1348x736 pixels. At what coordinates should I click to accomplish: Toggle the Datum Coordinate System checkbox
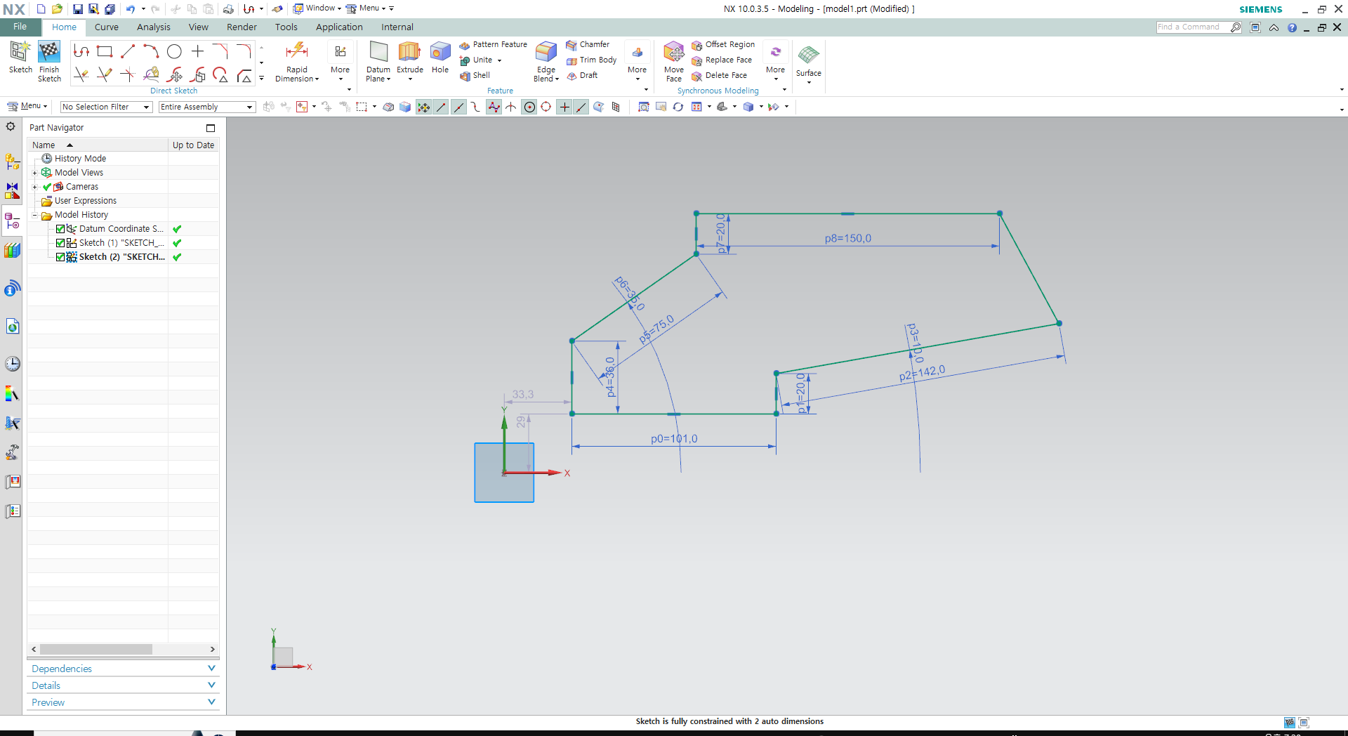coord(60,229)
